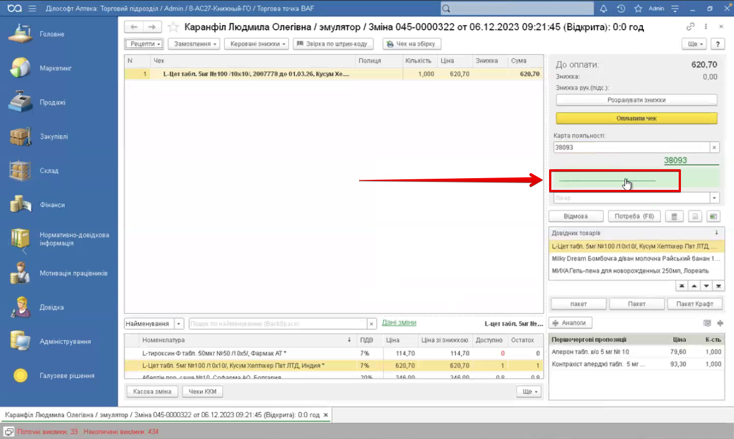Image resolution: width=734 pixels, height=439 pixels.
Task: Click the search by name input field
Action: pos(278,324)
